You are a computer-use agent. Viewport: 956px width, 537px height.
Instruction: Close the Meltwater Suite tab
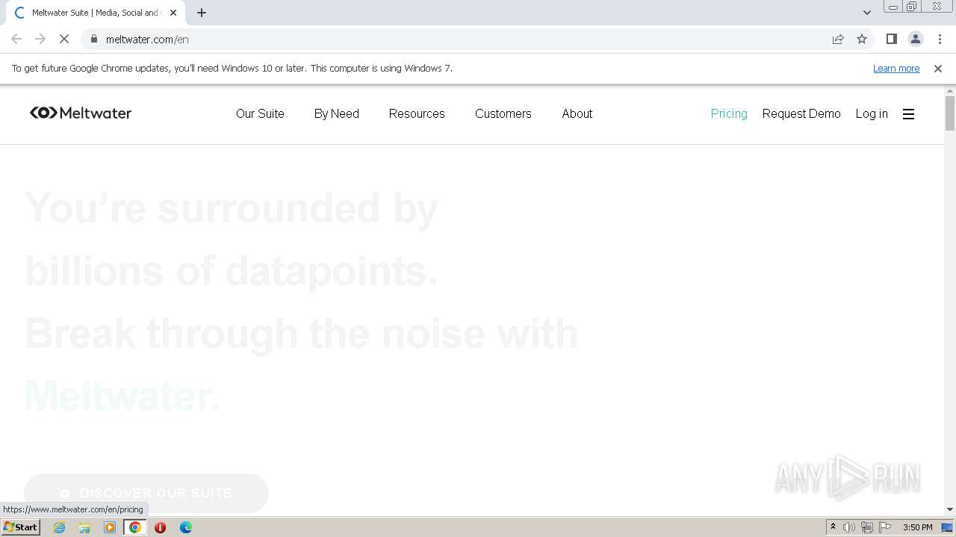click(x=173, y=13)
